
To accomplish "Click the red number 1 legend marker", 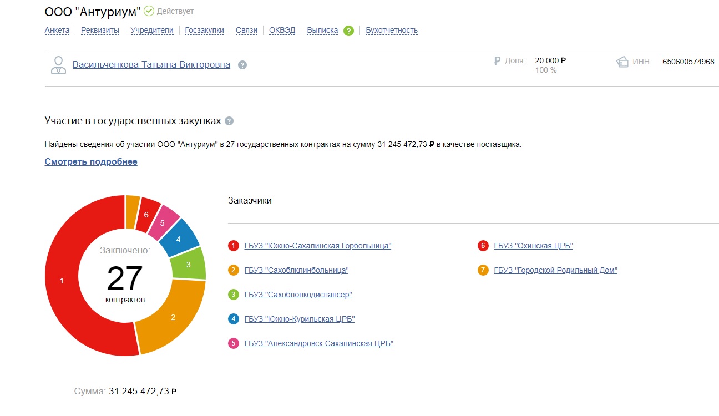I will point(233,246).
